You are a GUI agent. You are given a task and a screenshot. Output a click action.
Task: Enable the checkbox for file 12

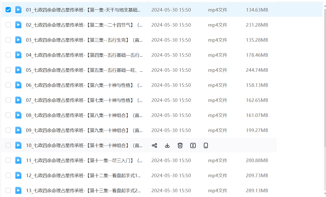8,175
